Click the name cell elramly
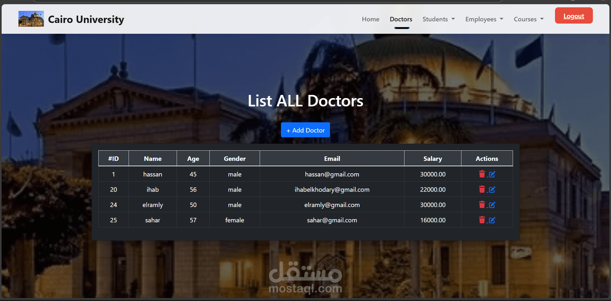The width and height of the screenshot is (611, 301). 153,205
